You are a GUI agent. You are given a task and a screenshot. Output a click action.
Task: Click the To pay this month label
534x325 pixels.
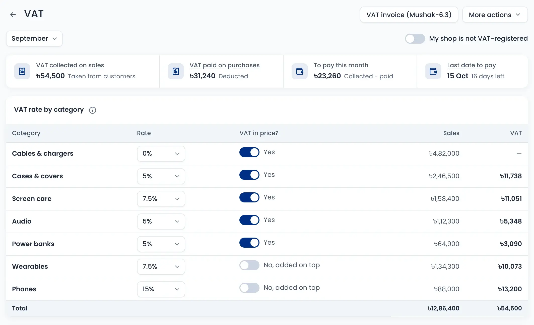click(x=341, y=65)
